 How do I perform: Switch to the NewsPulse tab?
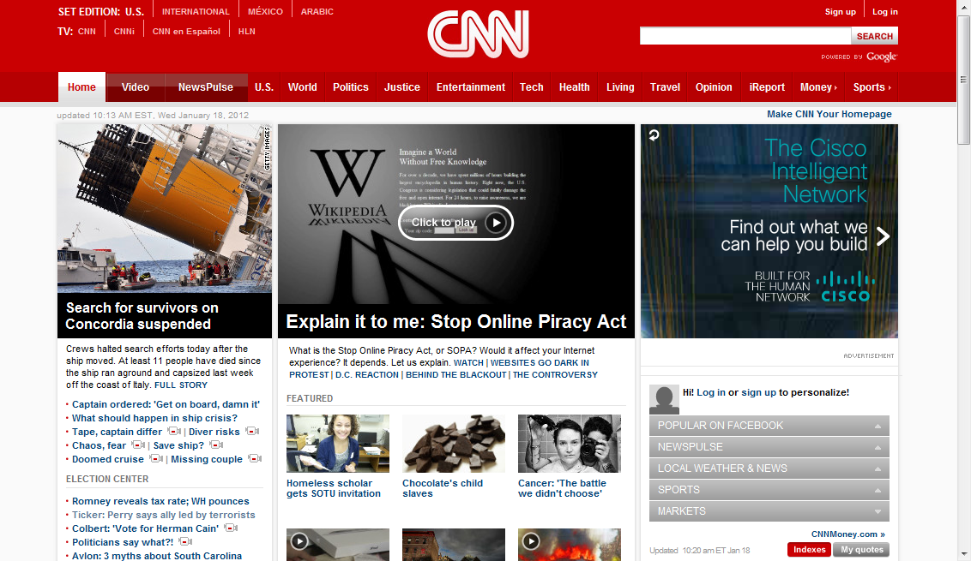click(206, 87)
